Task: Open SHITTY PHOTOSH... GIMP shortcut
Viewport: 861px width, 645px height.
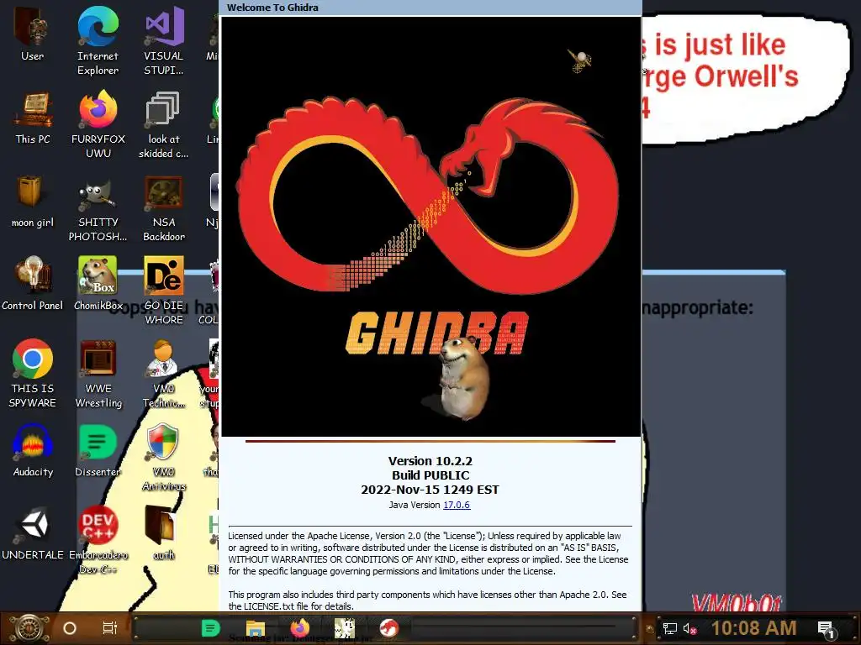Action: pyautogui.click(x=98, y=207)
